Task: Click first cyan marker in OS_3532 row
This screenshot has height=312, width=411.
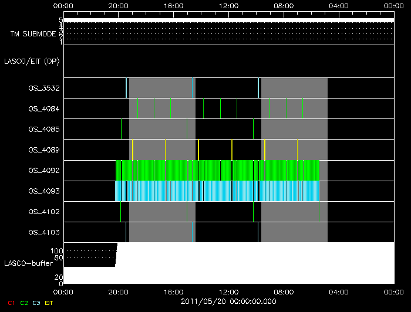Action: (126, 88)
